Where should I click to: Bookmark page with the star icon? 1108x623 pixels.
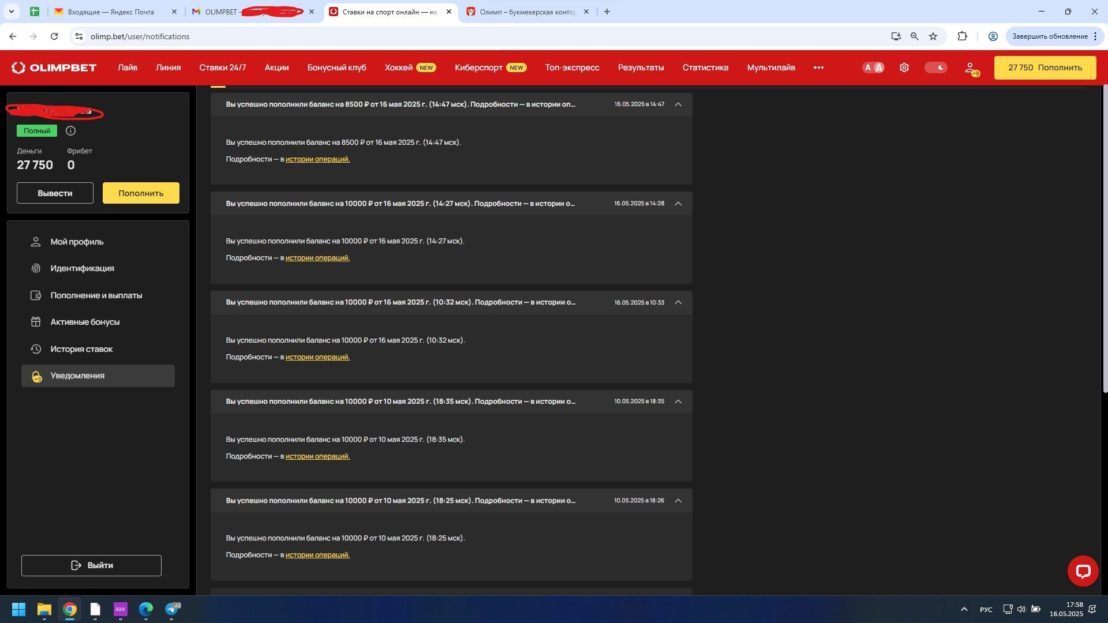933,36
